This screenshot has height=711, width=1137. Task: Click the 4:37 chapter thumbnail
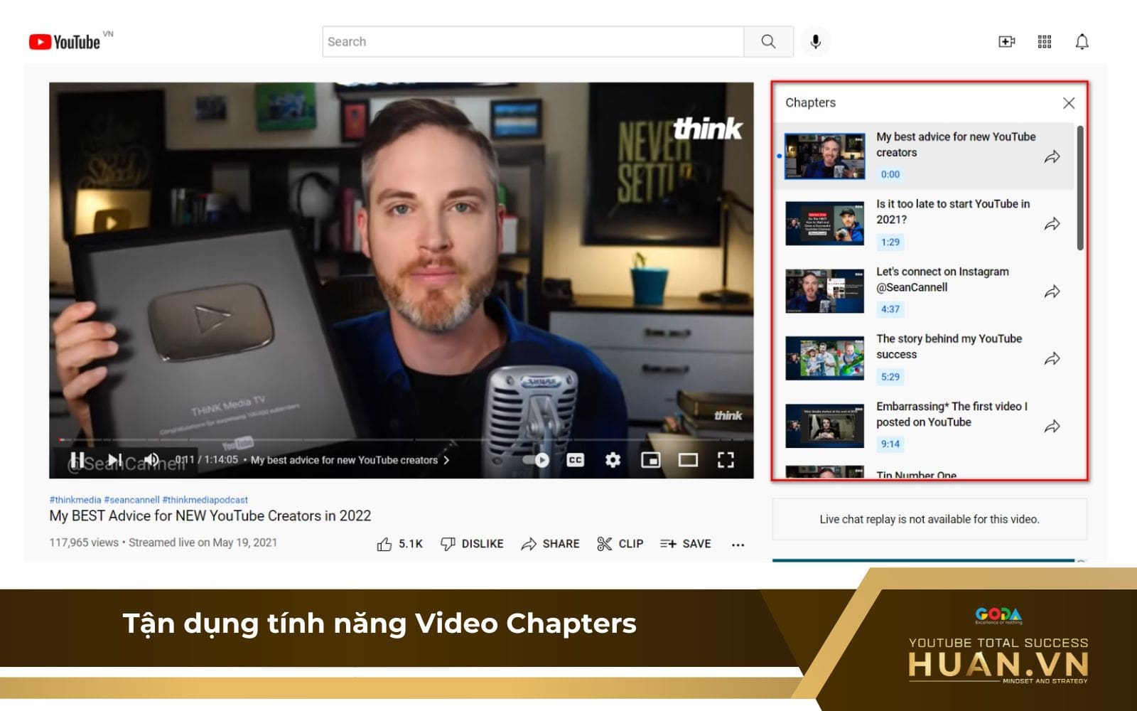pos(825,291)
